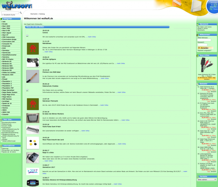Screen dimensions: 218x187
Task: Open the Retrobörsen robot thumbnail
Action: click(33, 49)
